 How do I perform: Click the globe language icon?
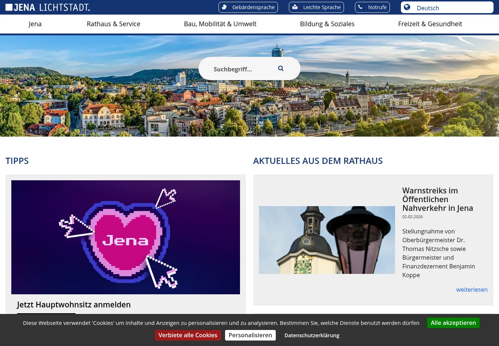(407, 8)
